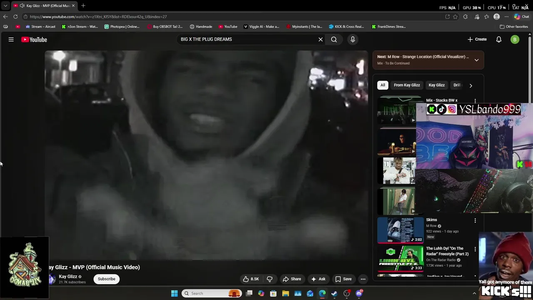The height and width of the screenshot is (300, 533).
Task: Open Steam from taskbar
Action: click(x=334, y=293)
